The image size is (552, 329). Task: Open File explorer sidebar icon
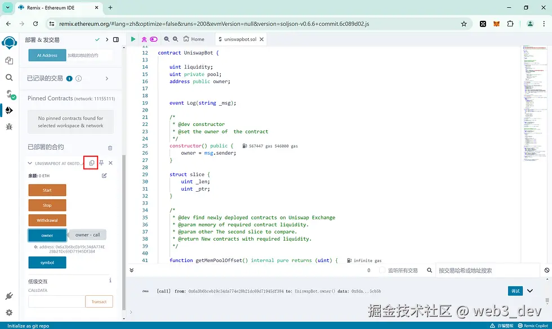point(9,61)
